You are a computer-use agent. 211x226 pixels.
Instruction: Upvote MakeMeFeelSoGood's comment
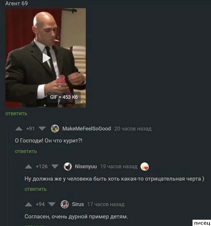tap(19, 129)
